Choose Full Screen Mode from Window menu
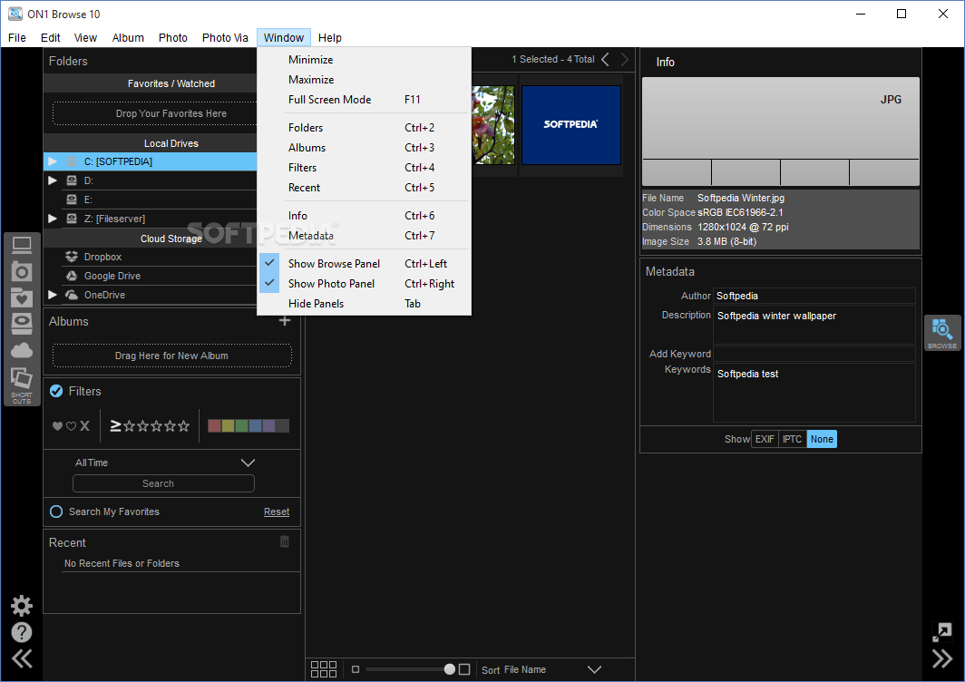Image resolution: width=965 pixels, height=682 pixels. click(365, 100)
